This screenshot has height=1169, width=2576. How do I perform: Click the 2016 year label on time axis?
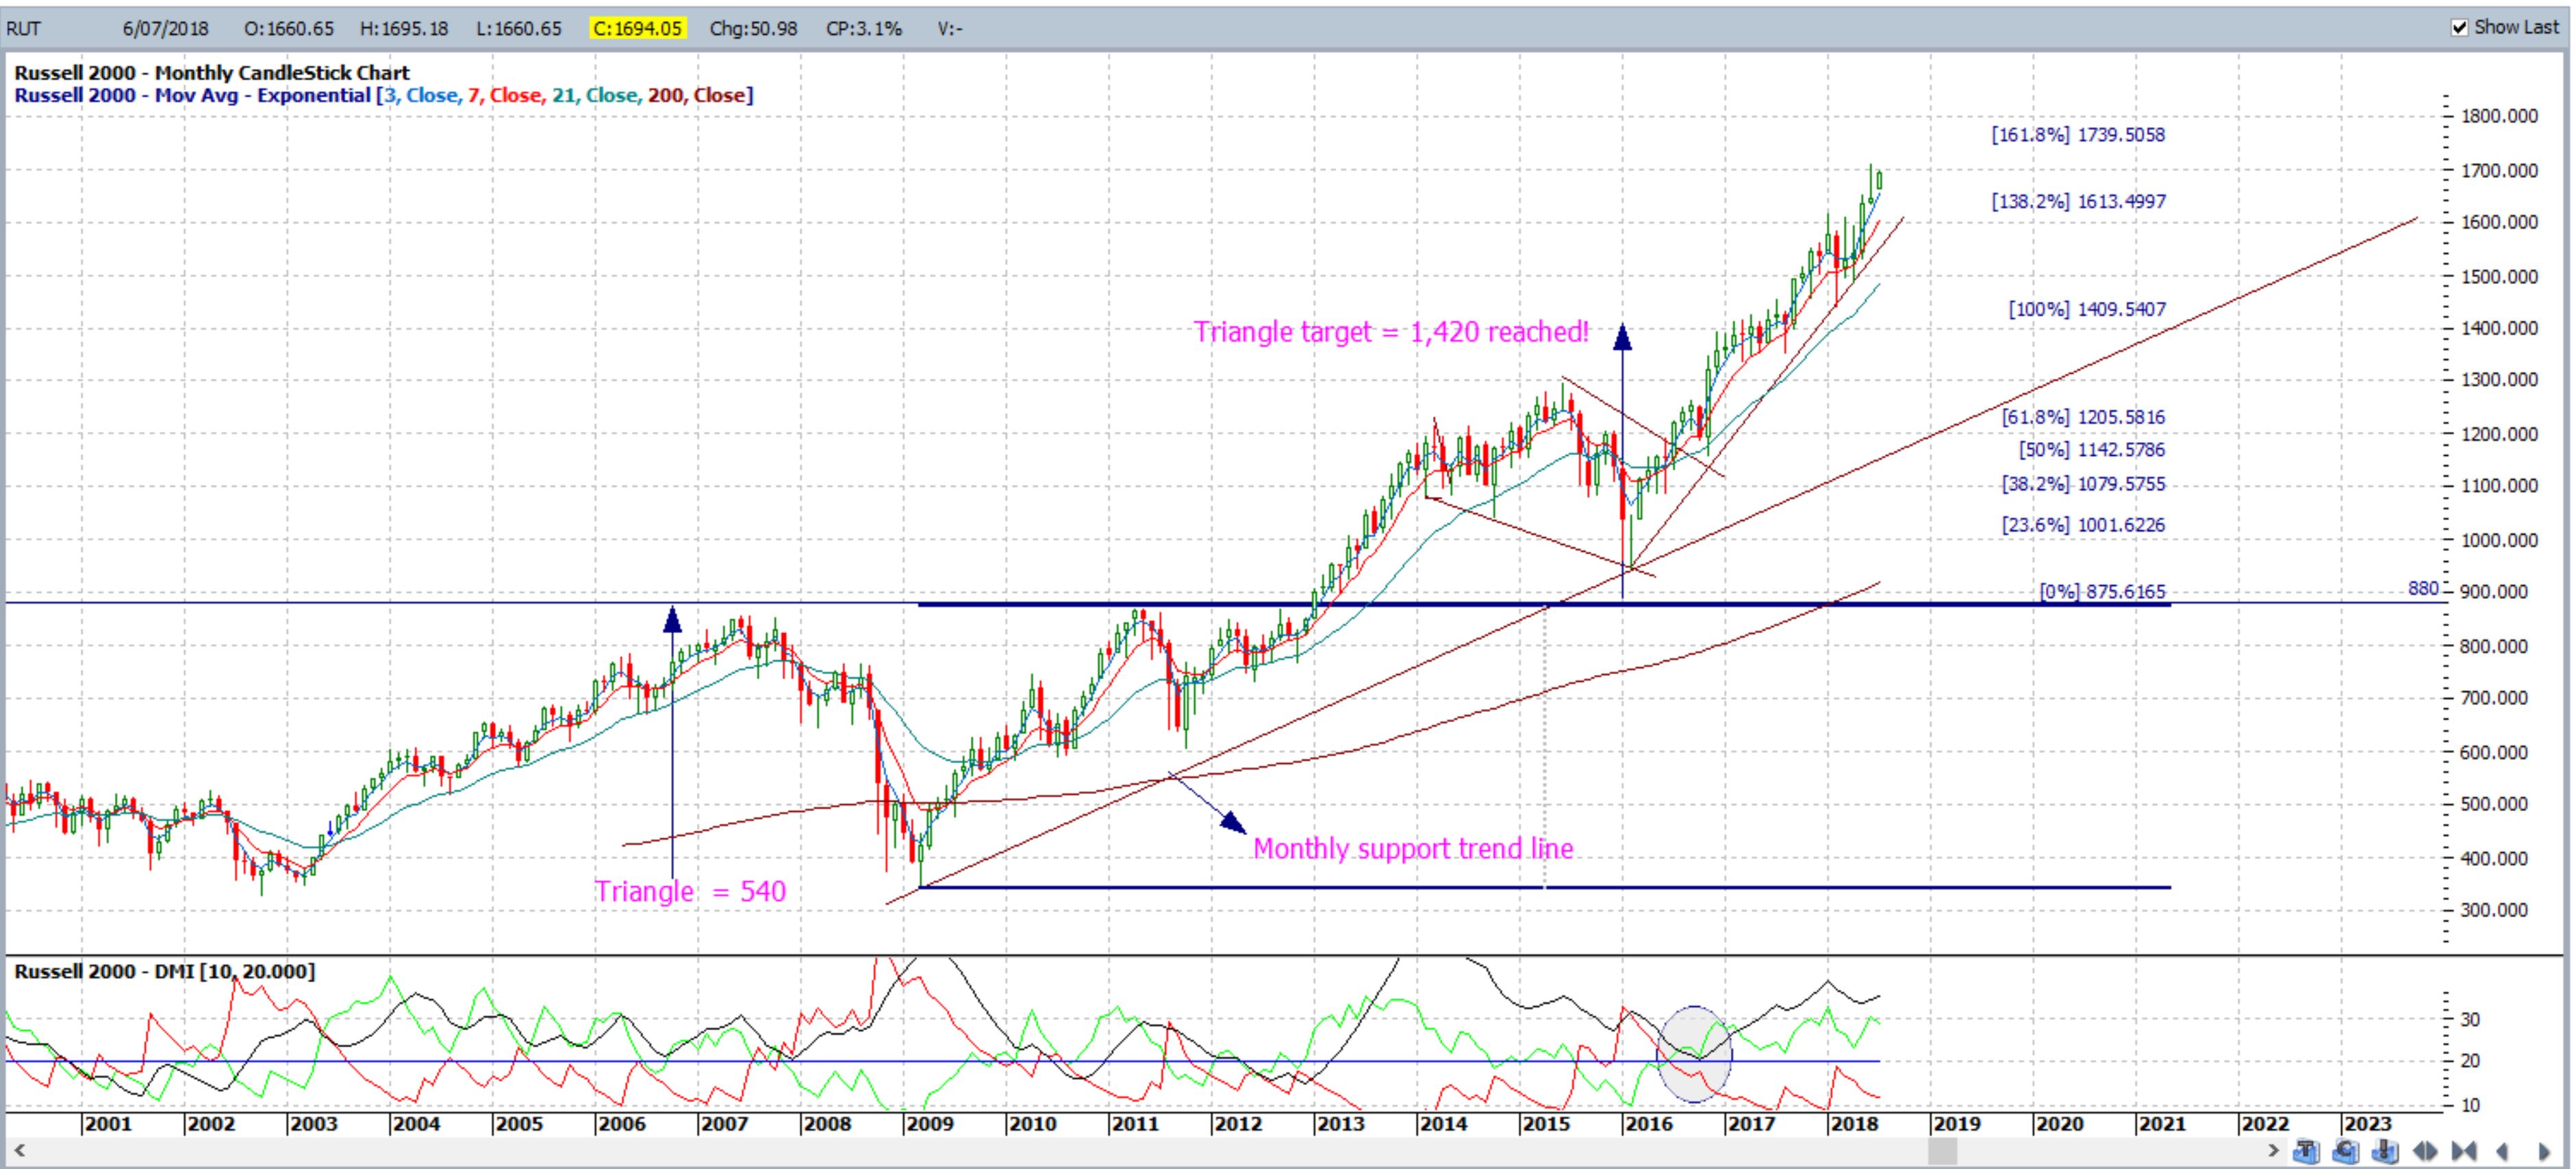click(x=1649, y=1124)
